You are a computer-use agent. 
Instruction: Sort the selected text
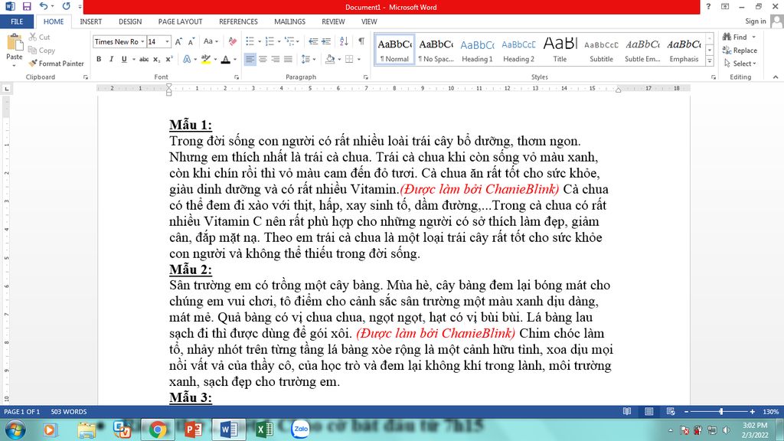(x=344, y=41)
